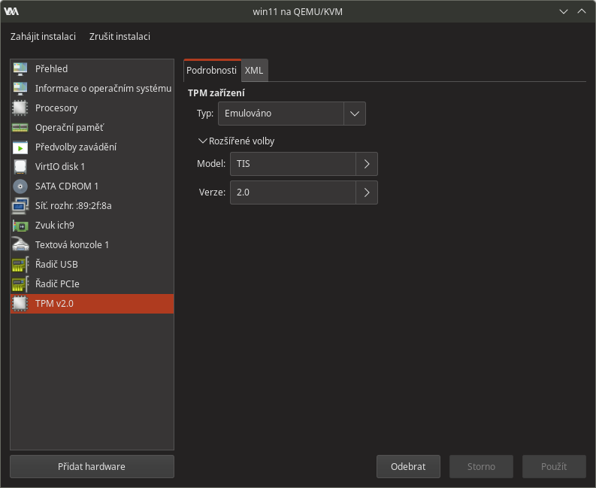
Task: Open the Model arrow button
Action: (x=367, y=164)
